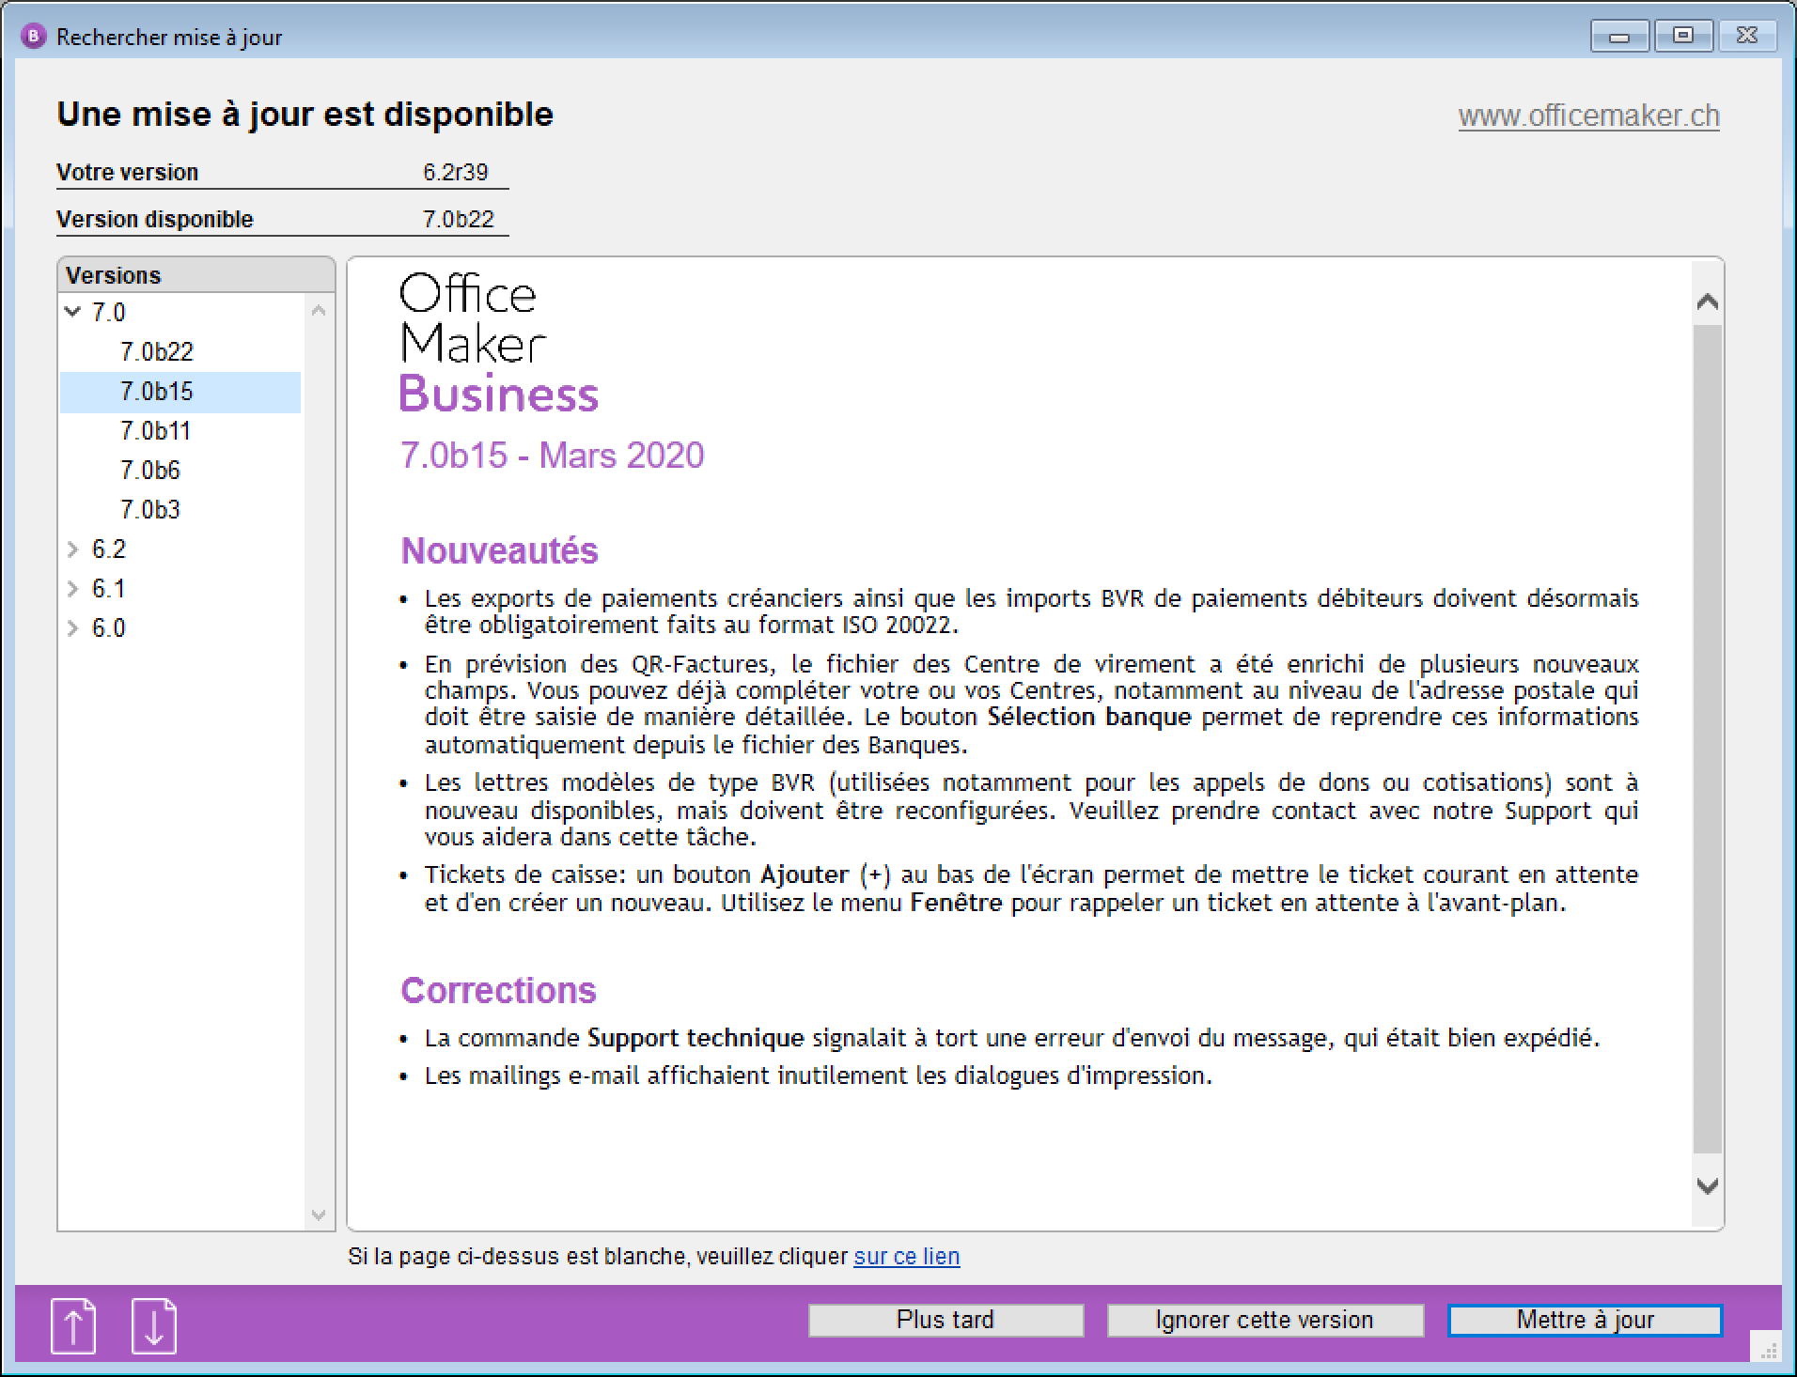Viewport: 1797px width, 1377px height.
Task: Click the '7.0b15 - Mars 2020' heading
Action: 553,456
